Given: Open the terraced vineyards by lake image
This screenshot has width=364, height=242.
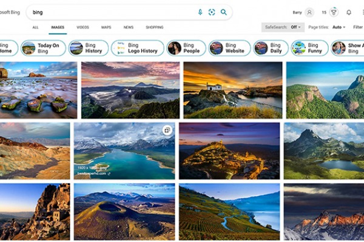Looking at the screenshot, I should click(x=229, y=212).
